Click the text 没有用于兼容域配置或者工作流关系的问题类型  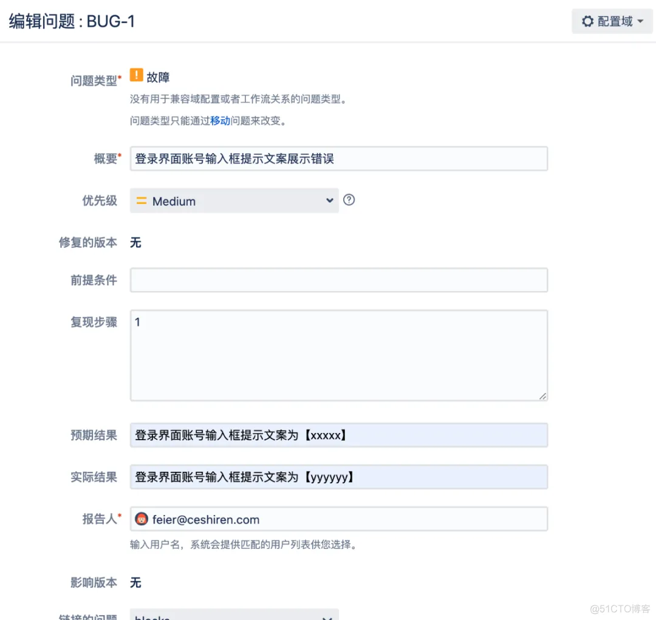[x=237, y=99]
